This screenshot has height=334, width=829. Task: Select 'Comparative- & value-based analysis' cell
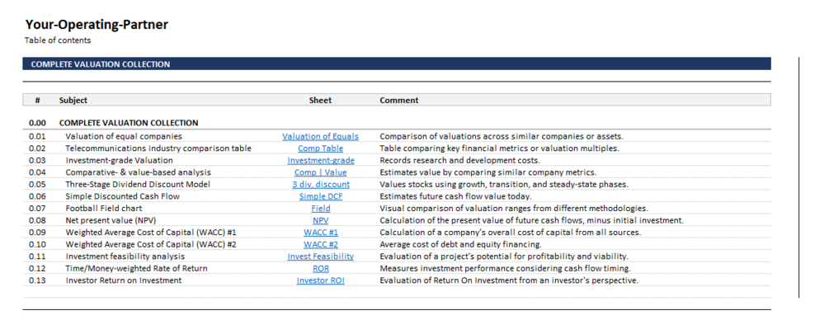(x=138, y=172)
